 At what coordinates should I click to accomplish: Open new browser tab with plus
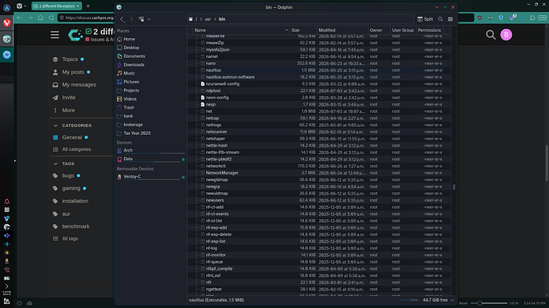tap(88, 6)
